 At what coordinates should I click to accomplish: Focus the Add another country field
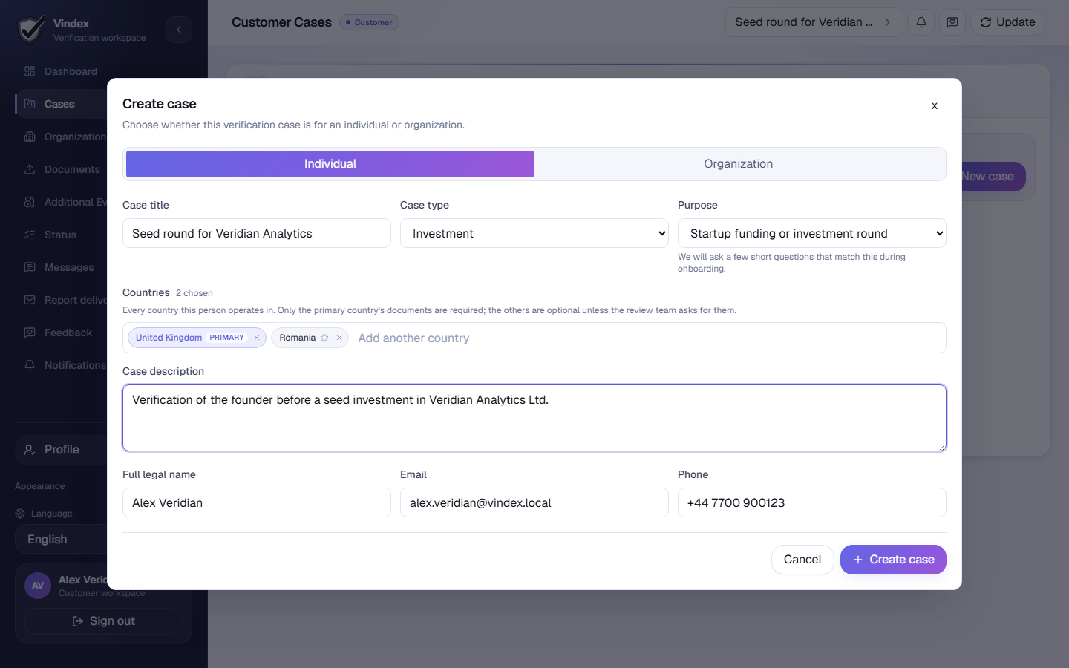pos(649,338)
